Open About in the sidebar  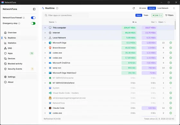point(19,82)
